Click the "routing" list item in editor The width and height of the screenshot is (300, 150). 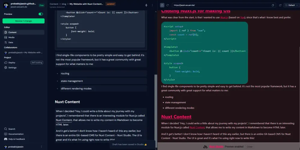(103, 73)
